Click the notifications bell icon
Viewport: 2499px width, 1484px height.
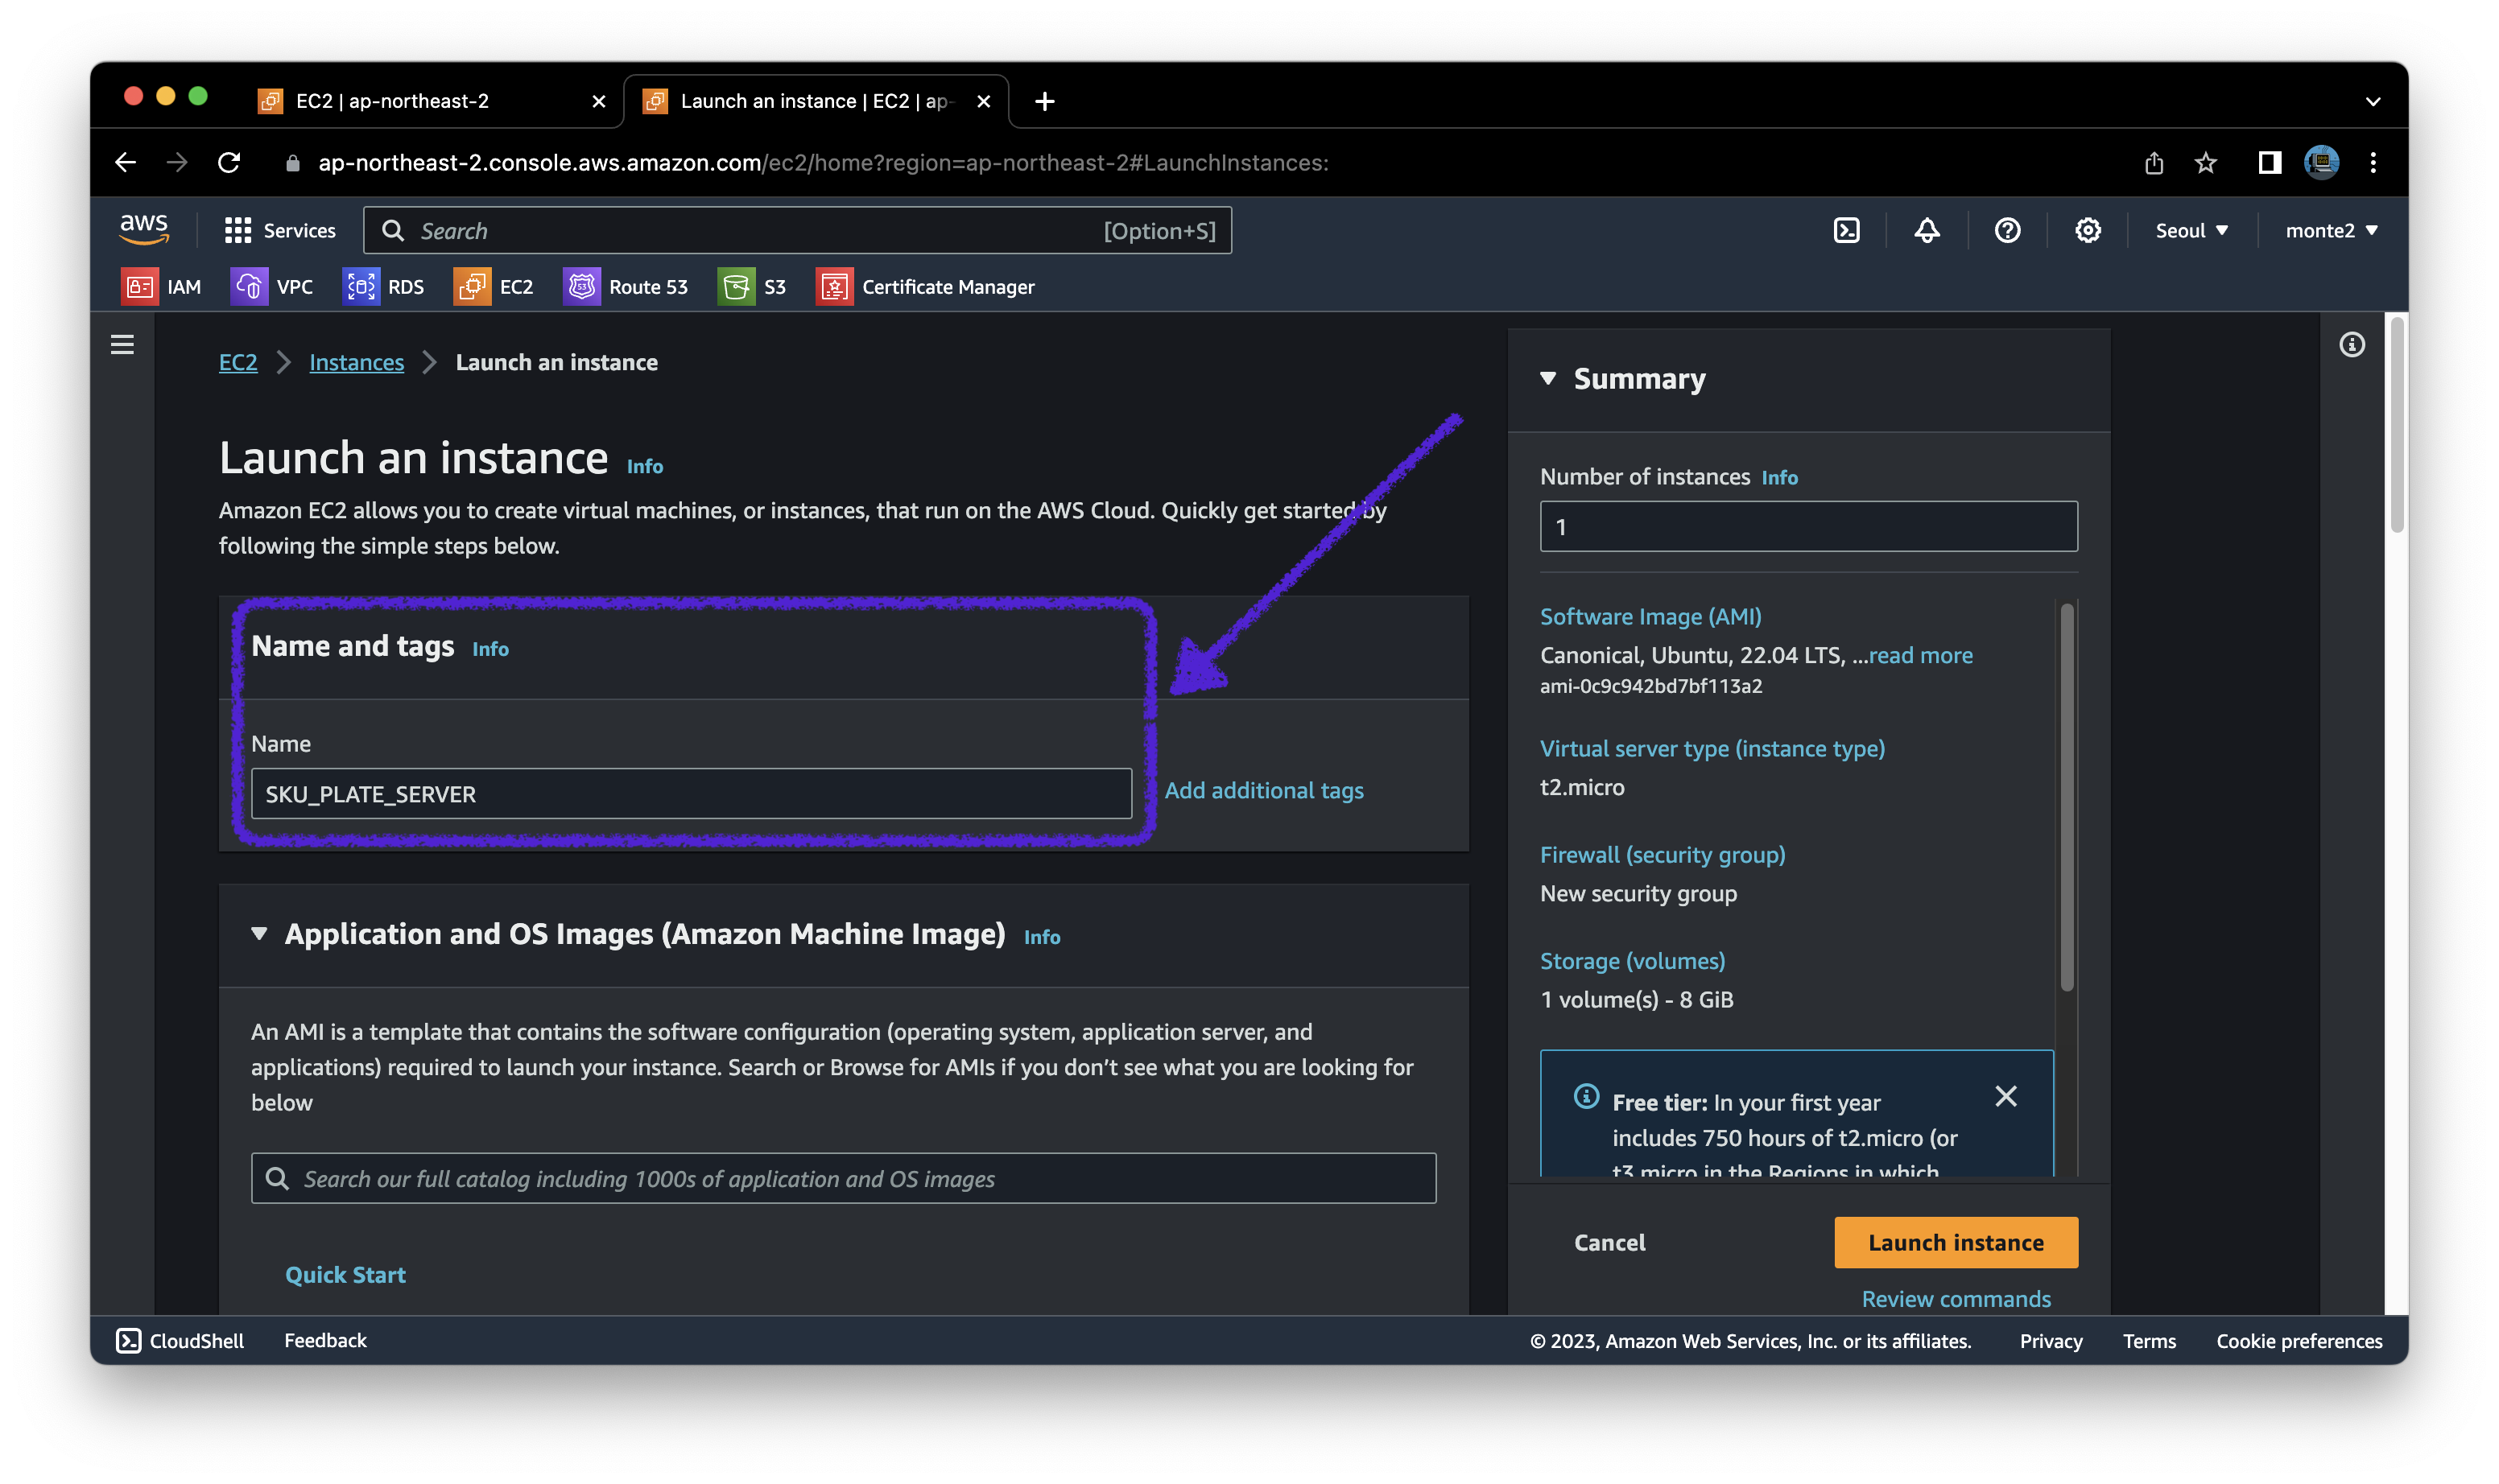coord(1927,231)
